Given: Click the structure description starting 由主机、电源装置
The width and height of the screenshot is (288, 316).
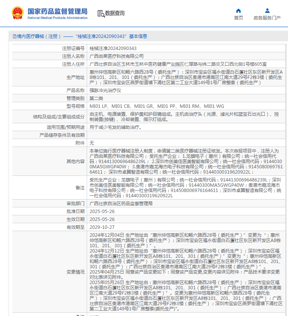Looking at the screenshot, I should tap(184, 117).
